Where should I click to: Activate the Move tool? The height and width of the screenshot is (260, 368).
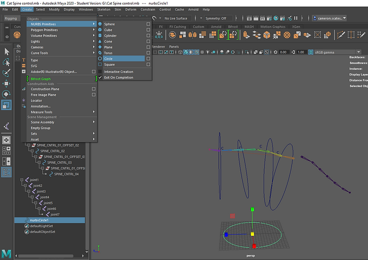coord(6,83)
